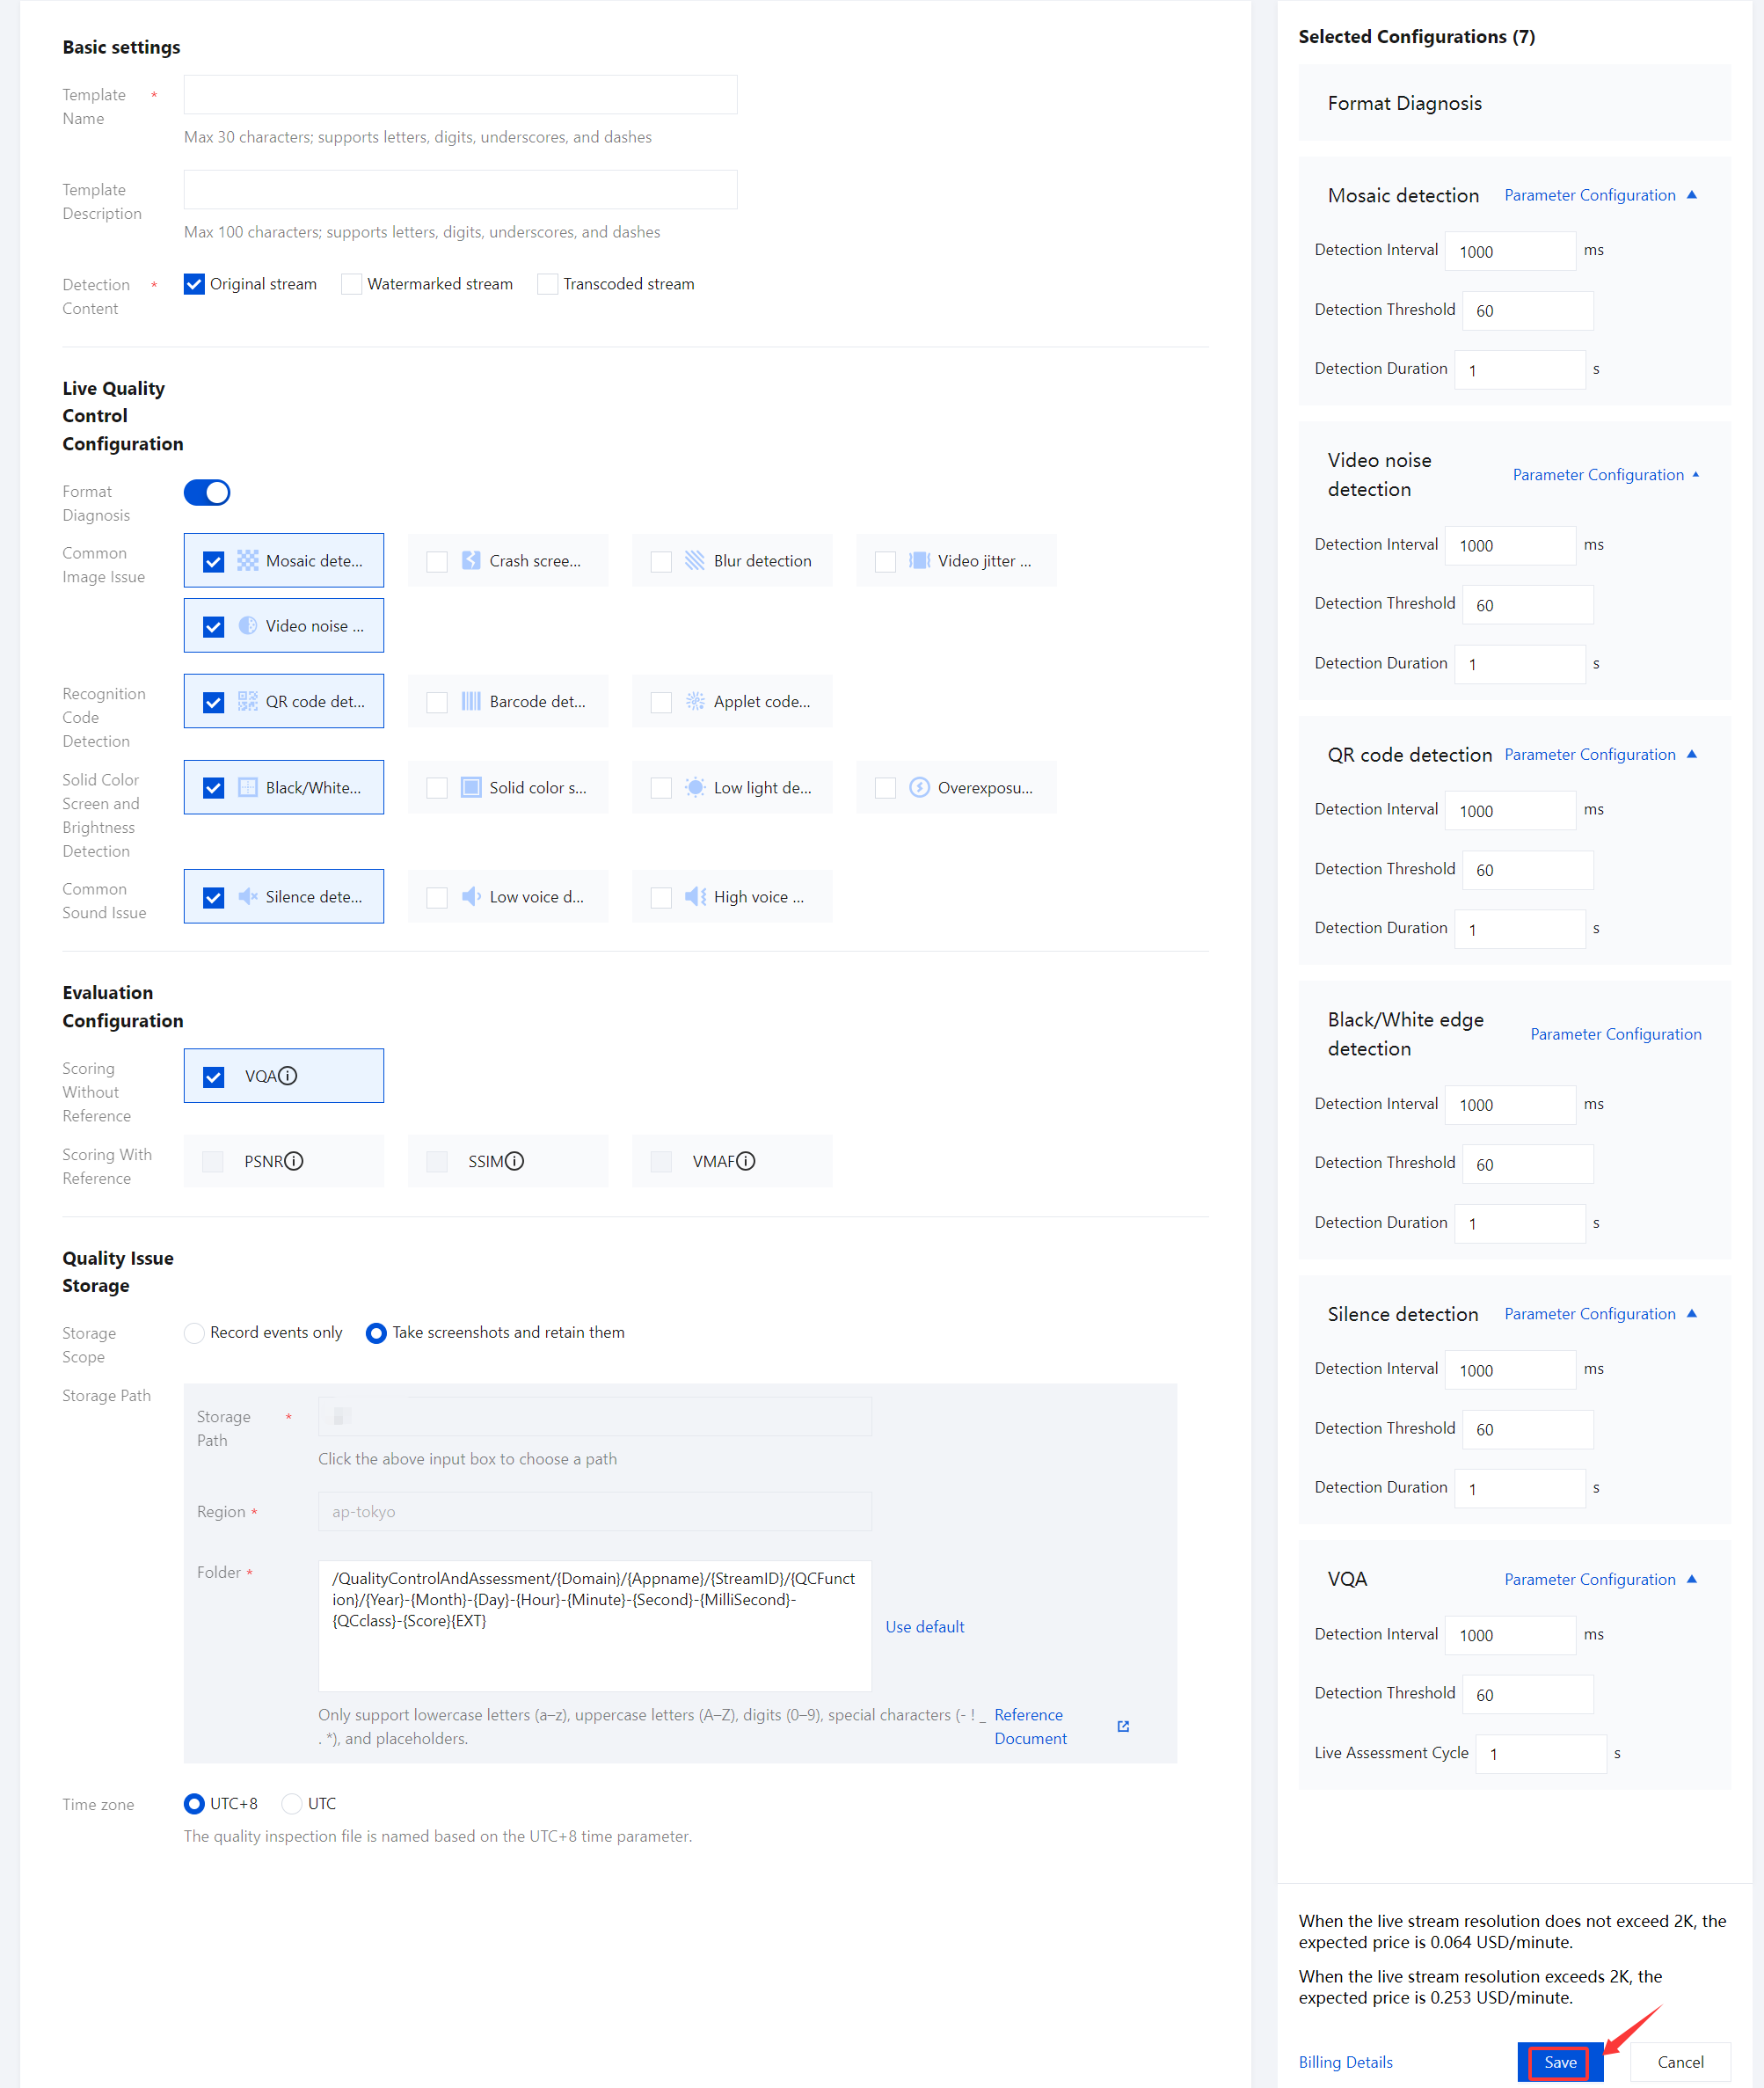Click the Video jitter detection icon
The height and width of the screenshot is (2088, 1764).
click(919, 561)
